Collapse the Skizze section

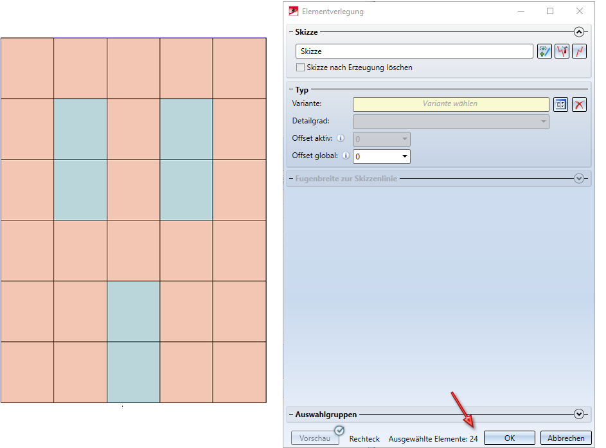click(578, 31)
